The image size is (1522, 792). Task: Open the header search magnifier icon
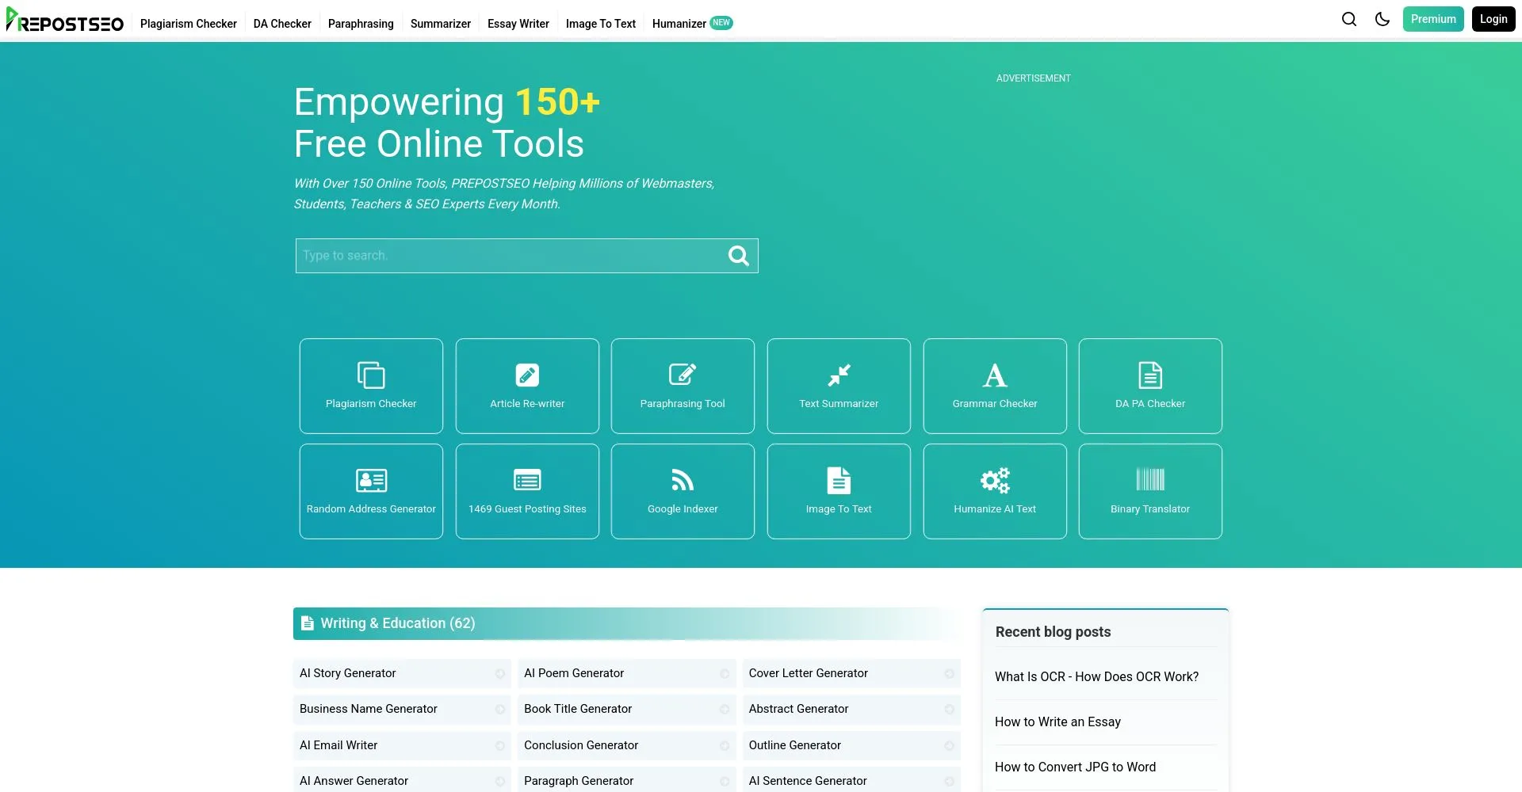(1349, 19)
